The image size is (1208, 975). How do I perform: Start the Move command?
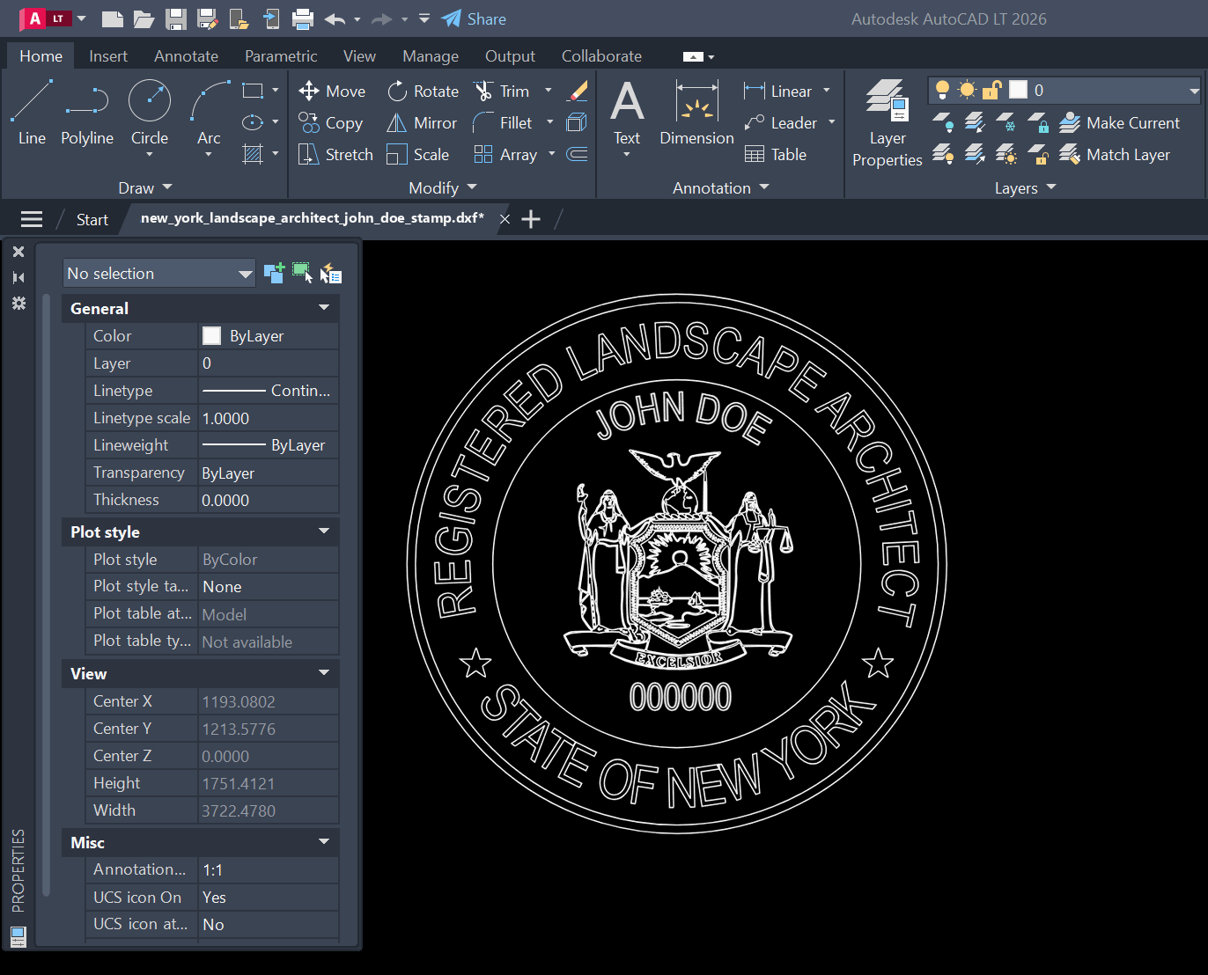332,92
